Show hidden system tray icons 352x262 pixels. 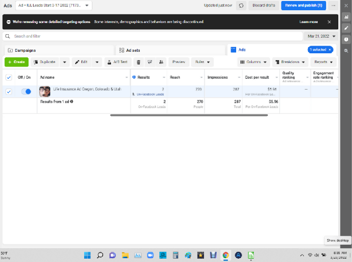click(302, 255)
